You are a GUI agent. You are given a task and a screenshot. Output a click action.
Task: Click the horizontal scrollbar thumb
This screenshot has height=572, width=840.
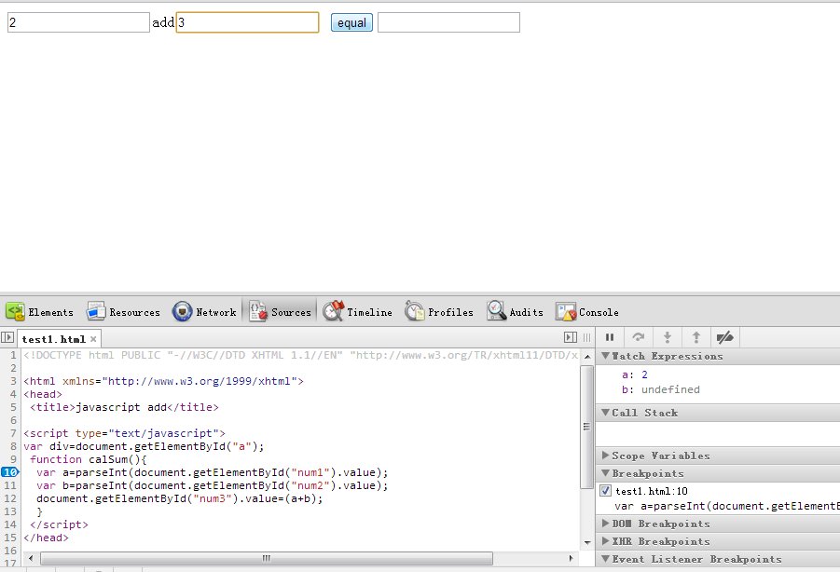tap(267, 558)
